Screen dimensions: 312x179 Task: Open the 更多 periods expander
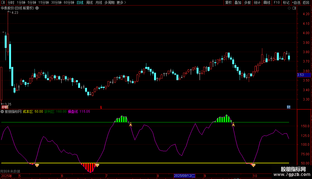[x=121, y=3]
